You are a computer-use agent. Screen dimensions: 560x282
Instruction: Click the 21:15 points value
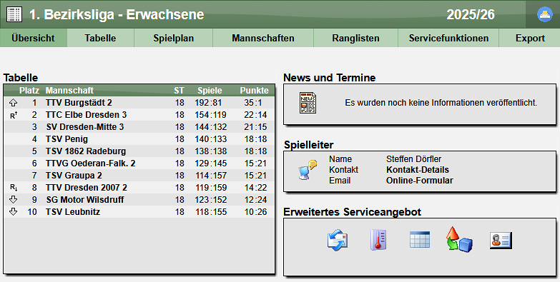click(x=256, y=127)
